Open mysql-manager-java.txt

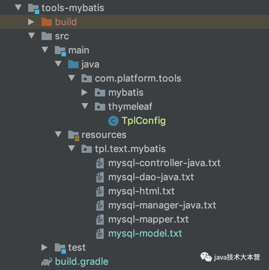(162, 205)
